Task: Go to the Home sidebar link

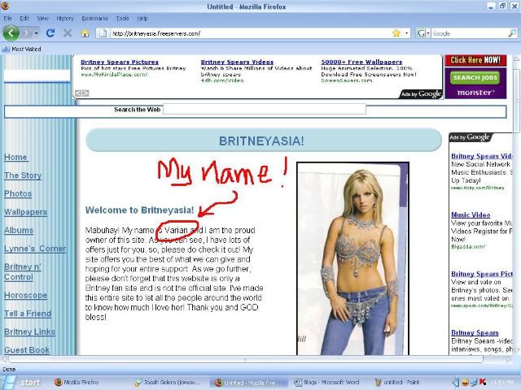Action: click(x=15, y=157)
